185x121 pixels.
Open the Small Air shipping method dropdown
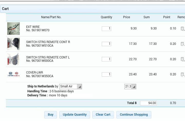pos(71,87)
